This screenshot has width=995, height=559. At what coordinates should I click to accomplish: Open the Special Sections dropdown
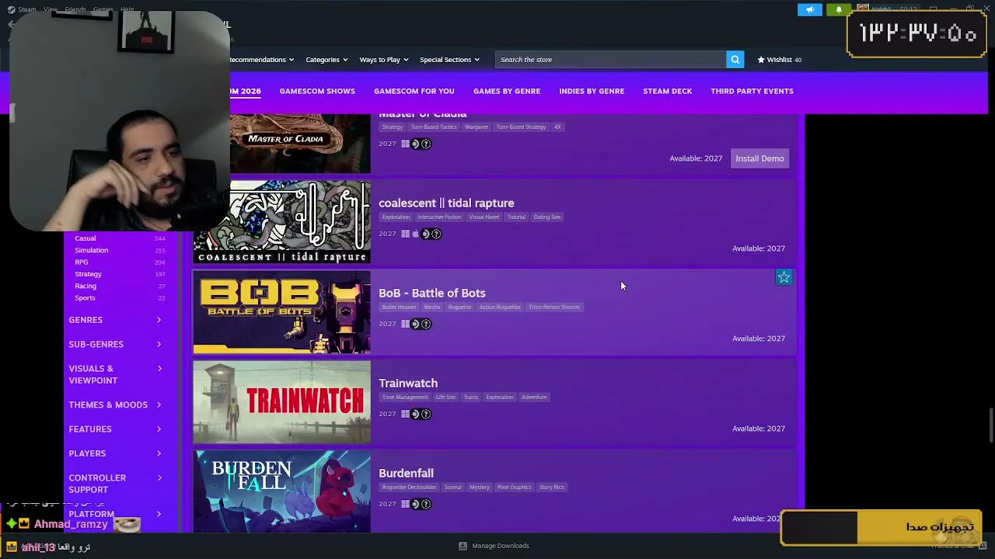(x=449, y=60)
